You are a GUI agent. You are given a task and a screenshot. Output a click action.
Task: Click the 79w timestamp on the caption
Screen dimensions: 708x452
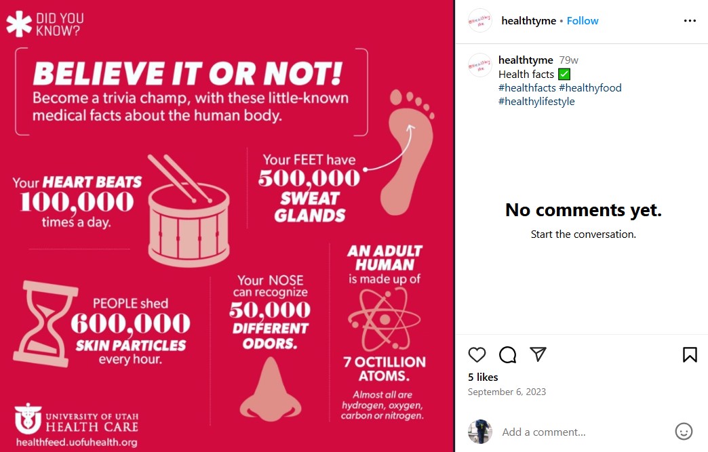568,60
